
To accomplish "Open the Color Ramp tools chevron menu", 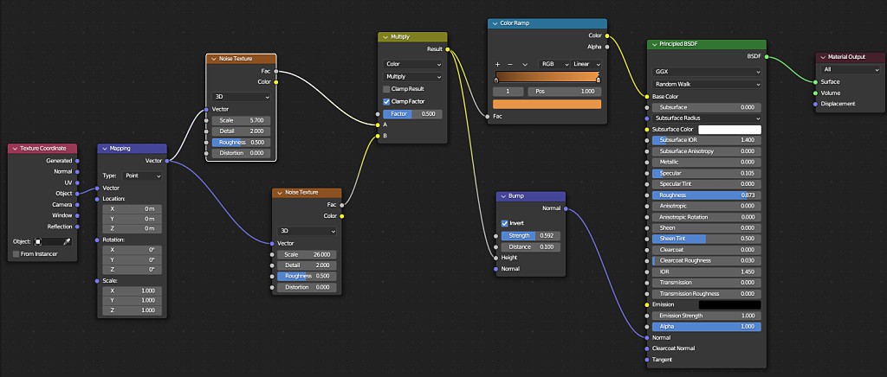I will (x=525, y=64).
